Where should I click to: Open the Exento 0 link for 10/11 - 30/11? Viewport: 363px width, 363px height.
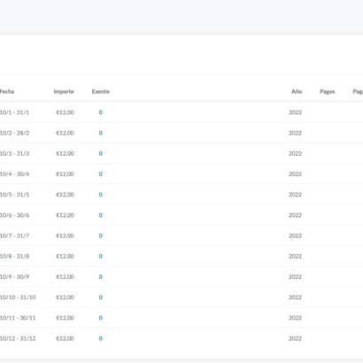coord(101,318)
